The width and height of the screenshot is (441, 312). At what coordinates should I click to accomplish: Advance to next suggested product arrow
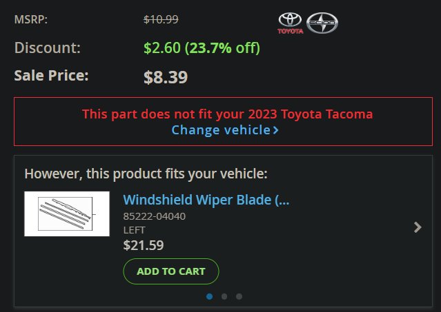pyautogui.click(x=418, y=227)
